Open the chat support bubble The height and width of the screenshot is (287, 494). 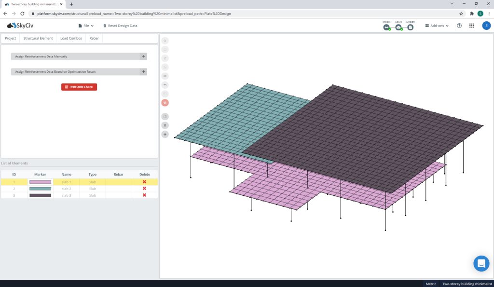click(481, 263)
